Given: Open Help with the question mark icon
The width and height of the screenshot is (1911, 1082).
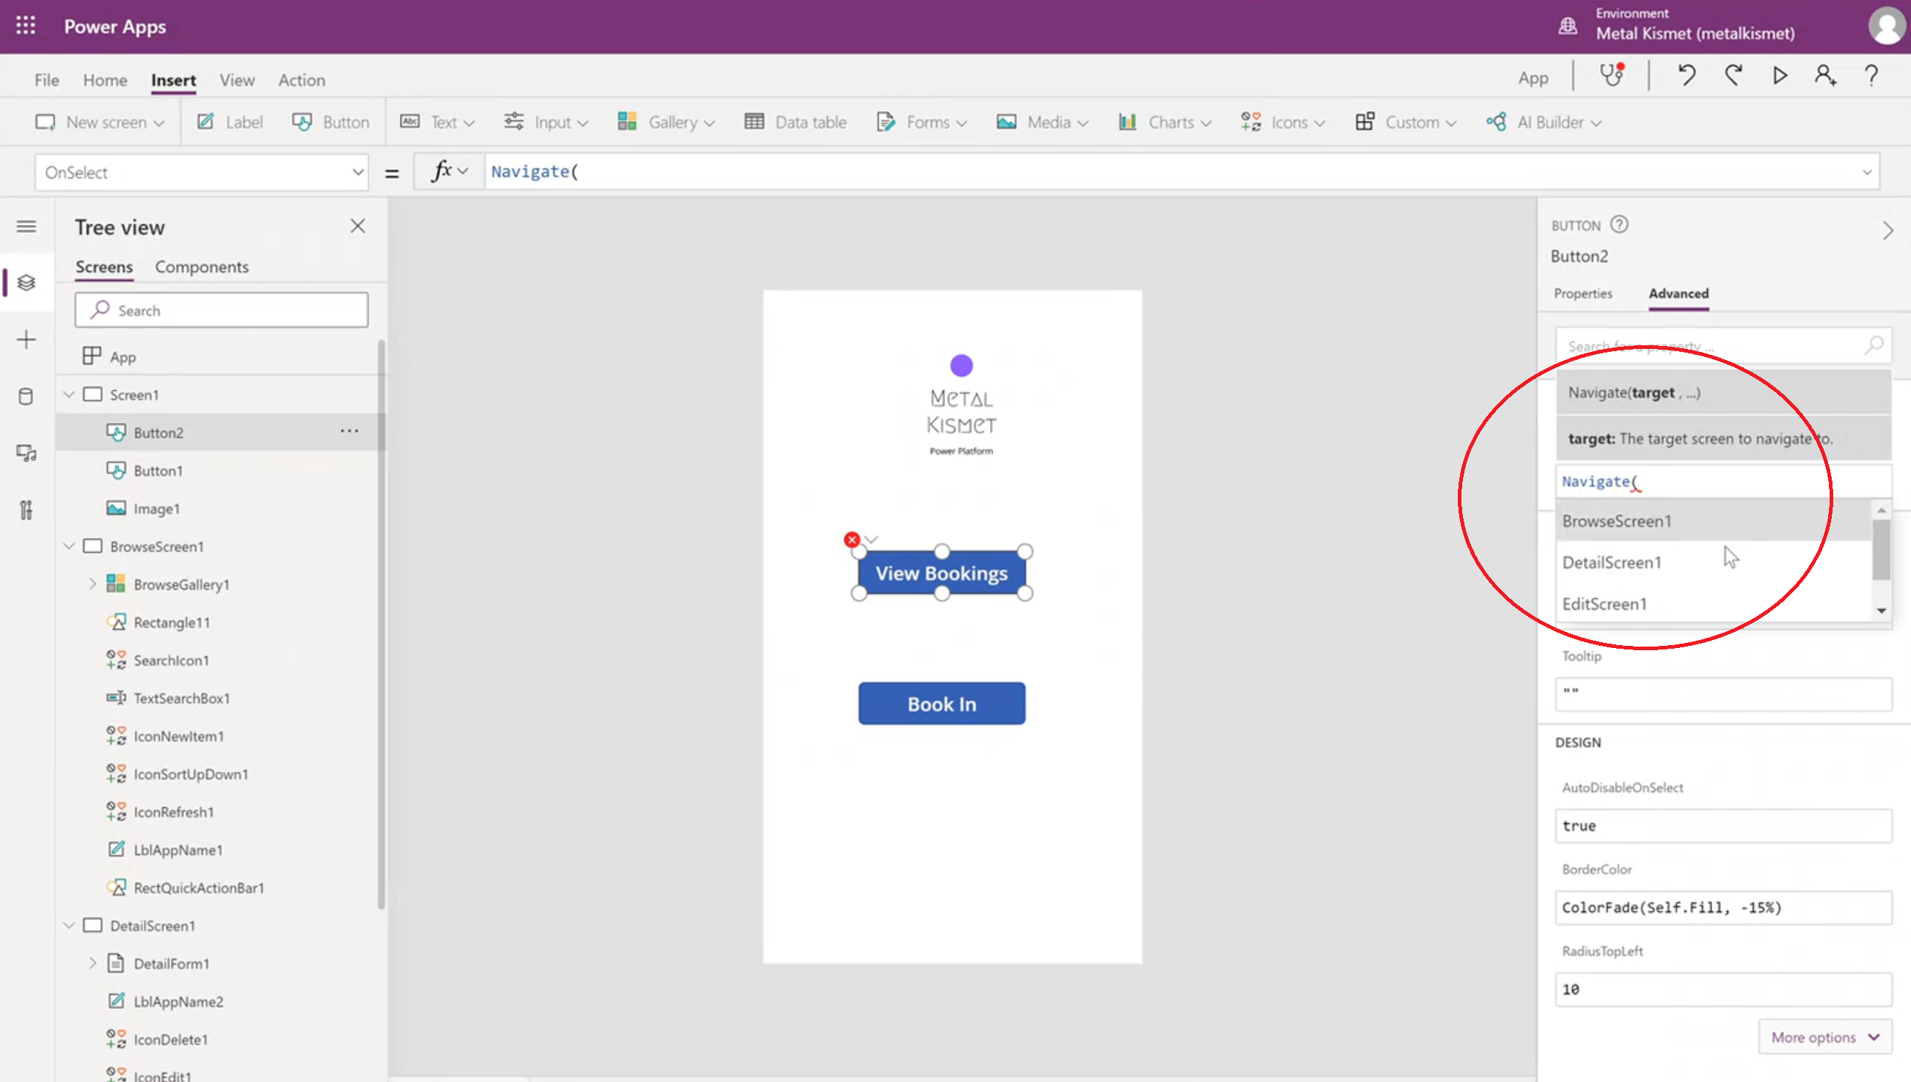Looking at the screenshot, I should (x=1871, y=75).
